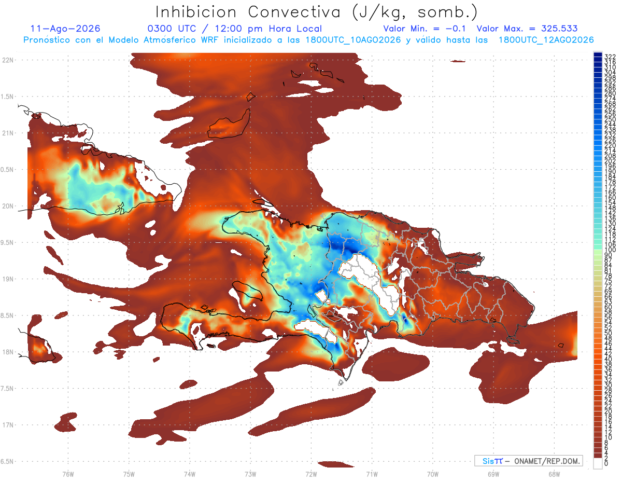This screenshot has width=622, height=481.
Task: Click the '70W' longitude label
Action: pyautogui.click(x=432, y=473)
